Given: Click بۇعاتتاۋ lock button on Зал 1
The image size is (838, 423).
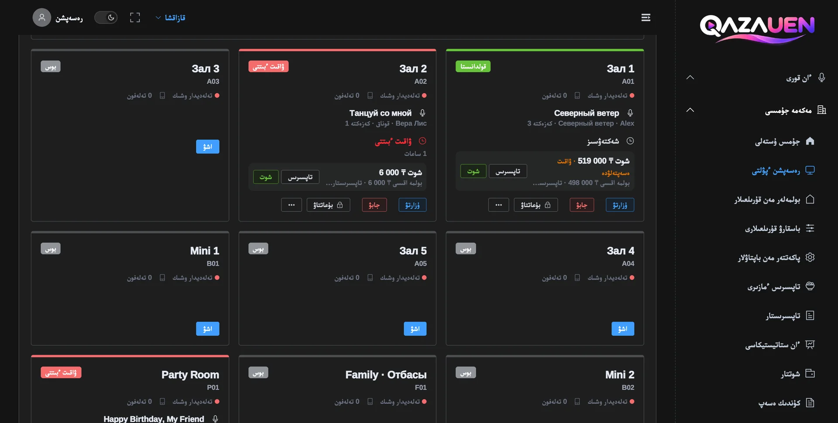Looking at the screenshot, I should pyautogui.click(x=536, y=205).
